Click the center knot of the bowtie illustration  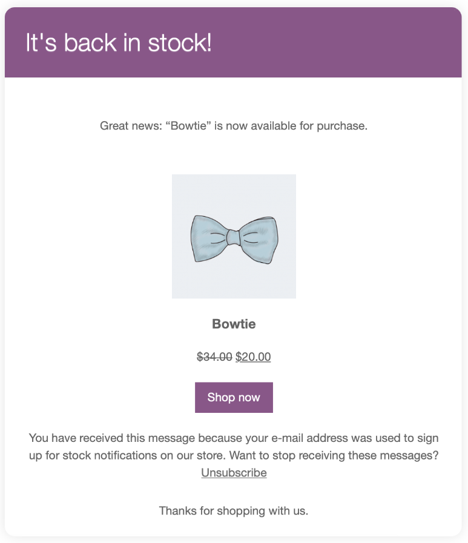233,237
